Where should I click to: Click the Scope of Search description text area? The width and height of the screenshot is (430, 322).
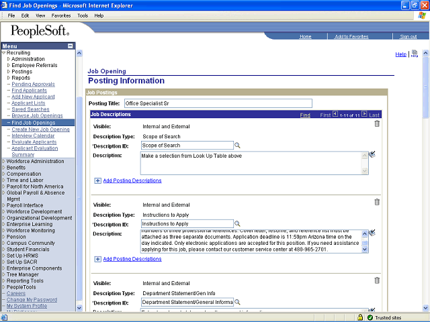point(251,163)
